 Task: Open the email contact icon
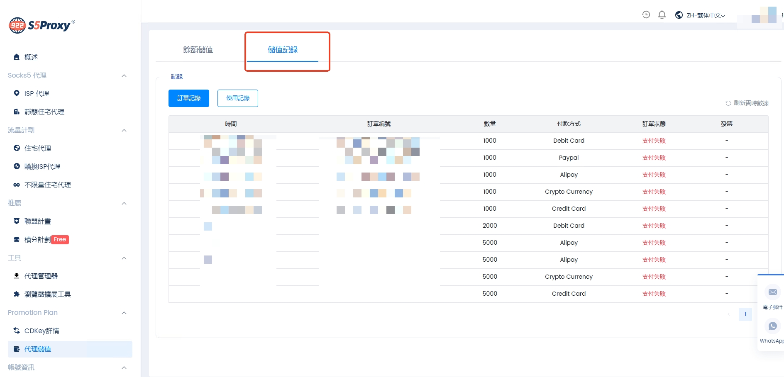(x=772, y=292)
